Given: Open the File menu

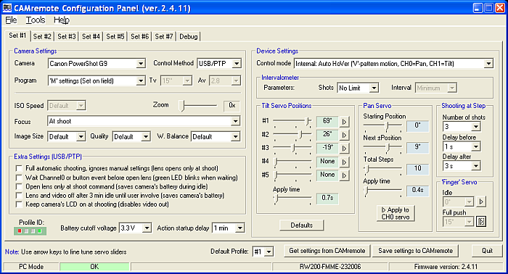Looking at the screenshot, I should point(11,20).
